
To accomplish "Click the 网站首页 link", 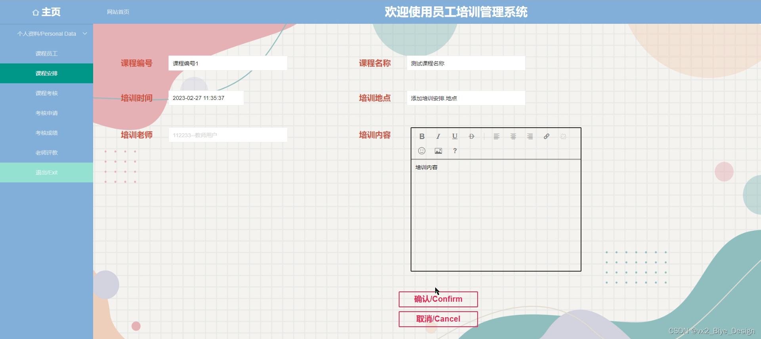I will click(x=118, y=12).
